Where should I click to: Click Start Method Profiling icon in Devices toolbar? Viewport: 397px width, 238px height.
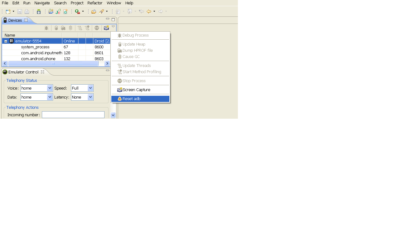[x=87, y=28]
